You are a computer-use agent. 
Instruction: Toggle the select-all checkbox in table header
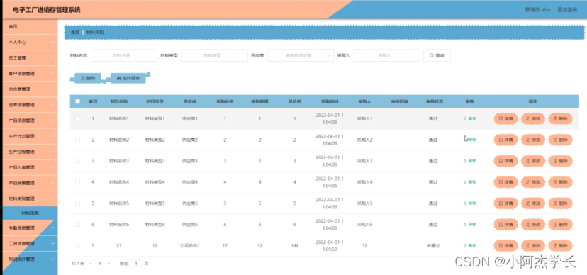[x=77, y=101]
